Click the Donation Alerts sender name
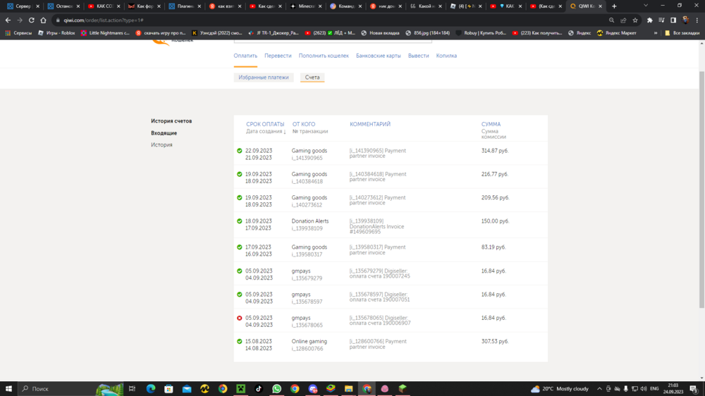Image resolution: width=705 pixels, height=396 pixels. pos(309,221)
